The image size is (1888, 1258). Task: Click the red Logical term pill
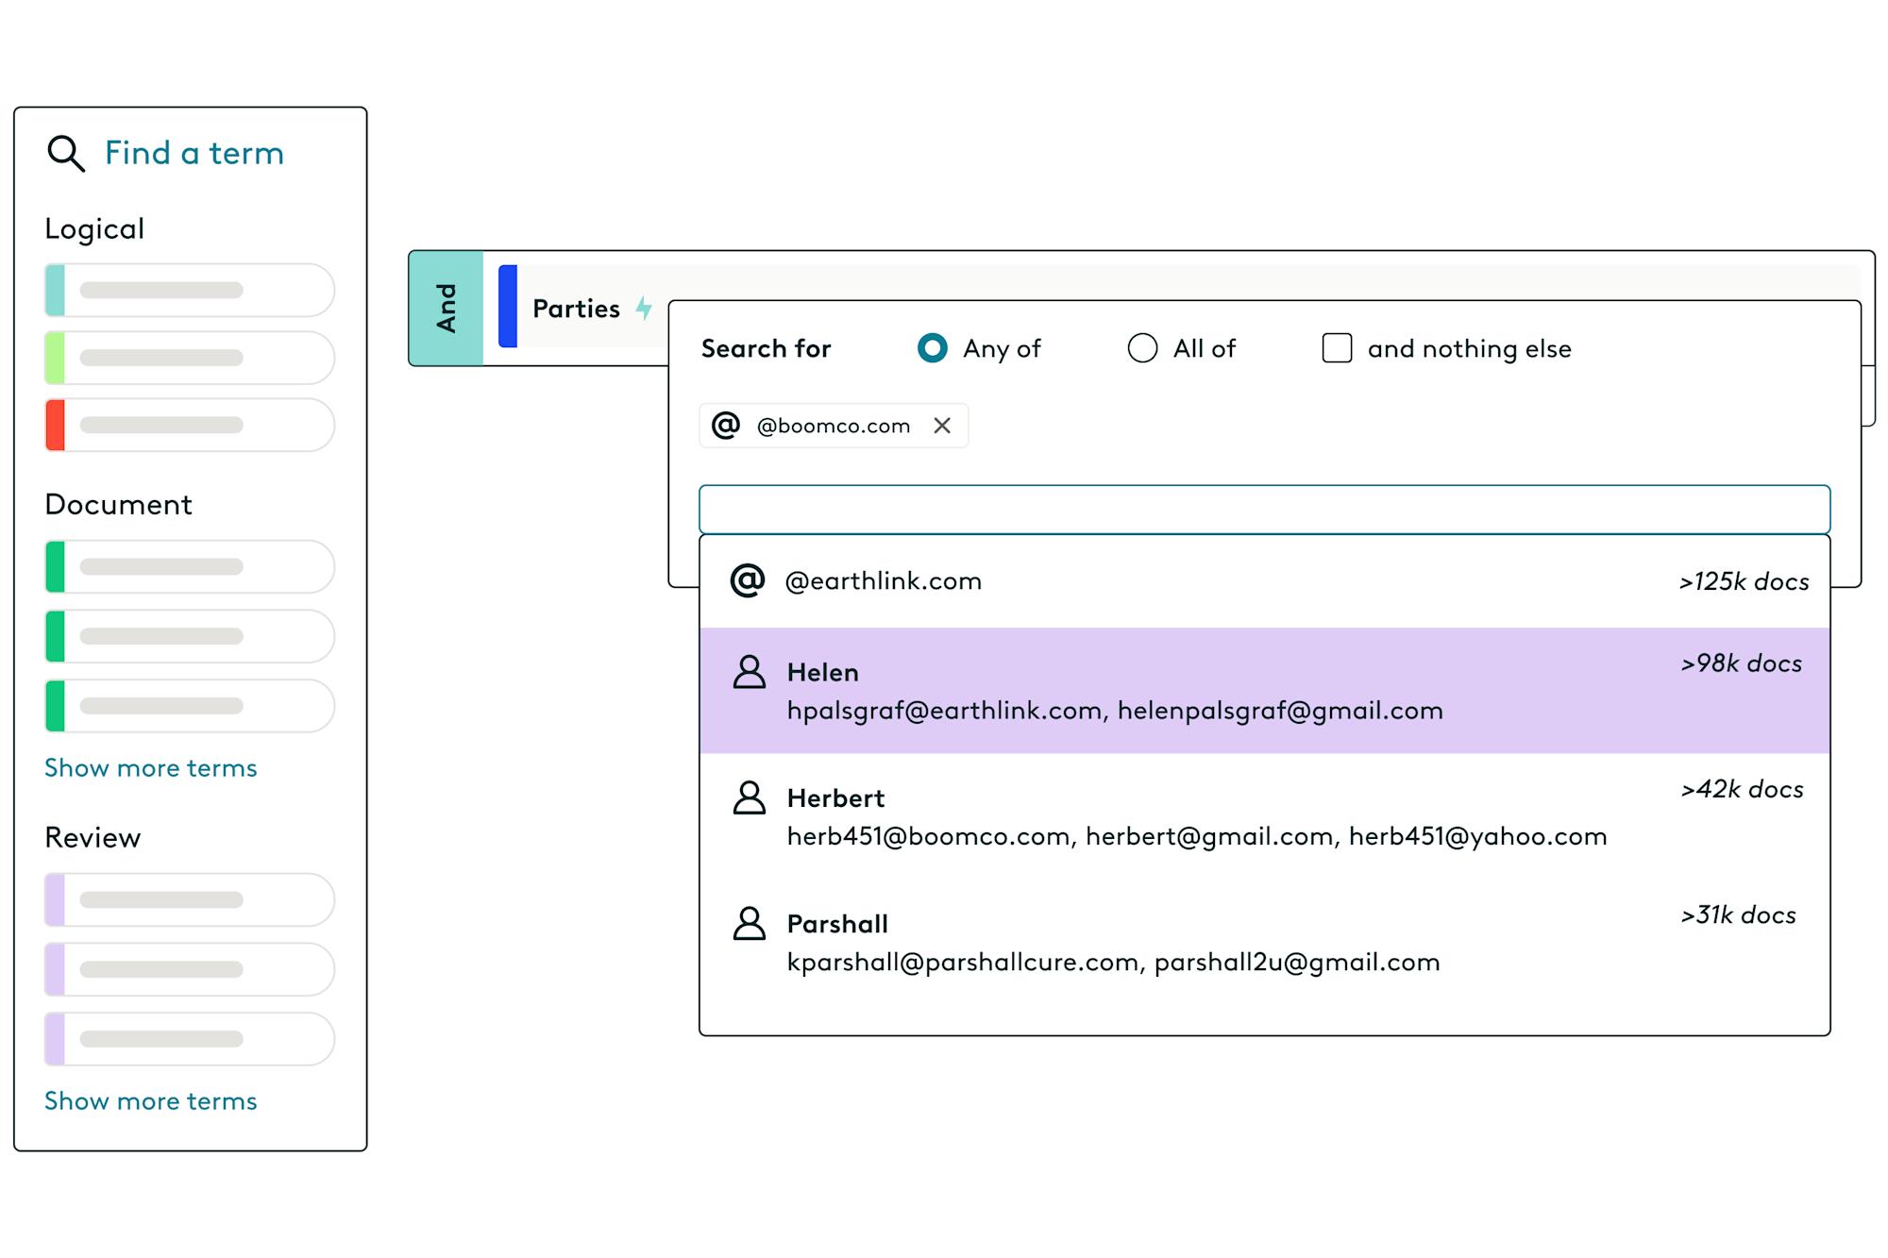pyautogui.click(x=190, y=425)
